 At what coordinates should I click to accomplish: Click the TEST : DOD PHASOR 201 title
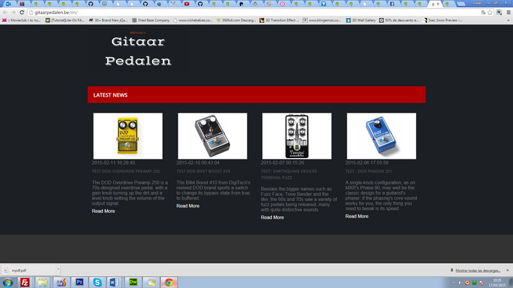tap(368, 172)
